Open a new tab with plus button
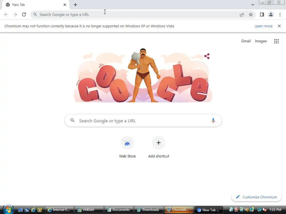 click(x=75, y=5)
